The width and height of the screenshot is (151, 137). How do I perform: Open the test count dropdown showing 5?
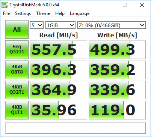click(37, 25)
